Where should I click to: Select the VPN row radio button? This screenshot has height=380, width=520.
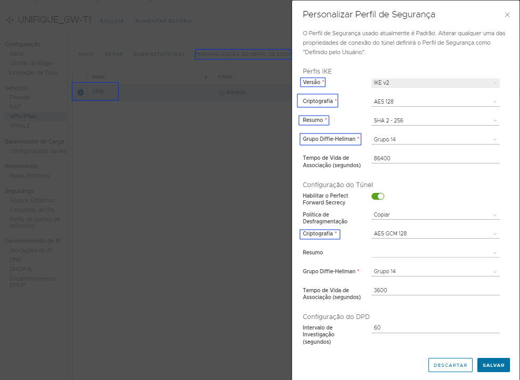click(x=80, y=93)
